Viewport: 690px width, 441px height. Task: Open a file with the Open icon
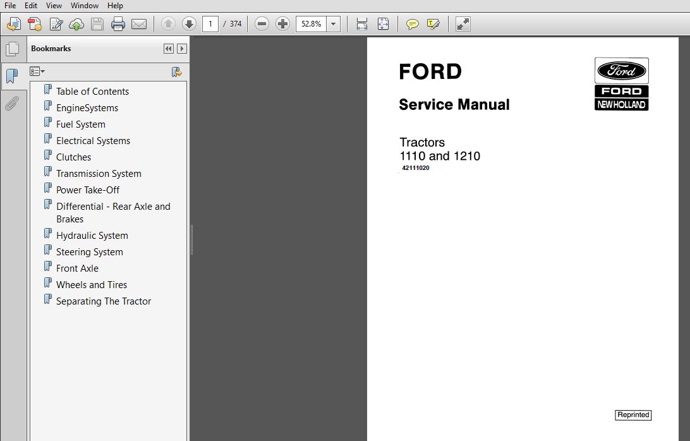pos(14,24)
